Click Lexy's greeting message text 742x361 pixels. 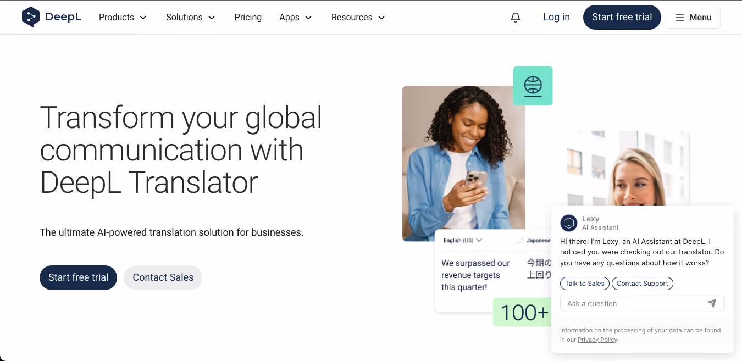642,252
